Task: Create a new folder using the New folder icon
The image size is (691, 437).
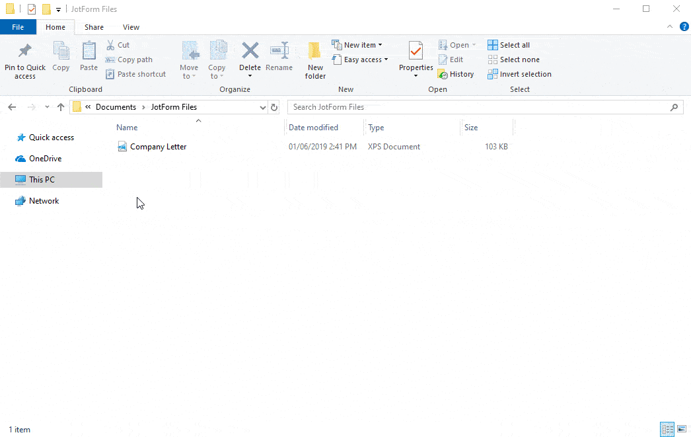Action: click(x=315, y=60)
